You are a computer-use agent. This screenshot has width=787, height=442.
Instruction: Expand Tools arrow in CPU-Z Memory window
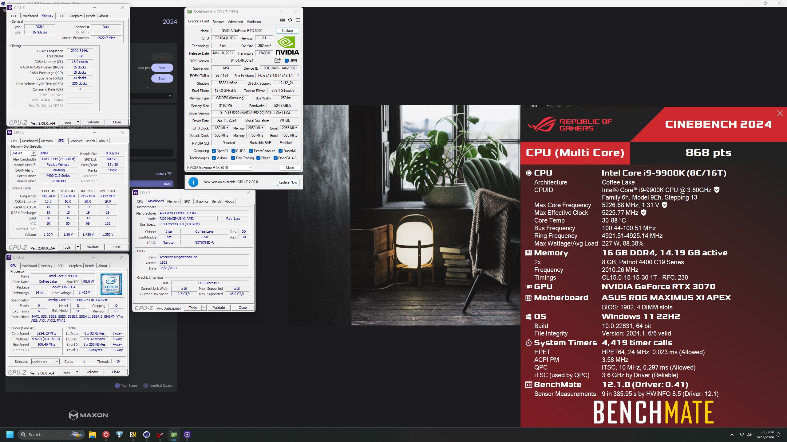[78, 122]
